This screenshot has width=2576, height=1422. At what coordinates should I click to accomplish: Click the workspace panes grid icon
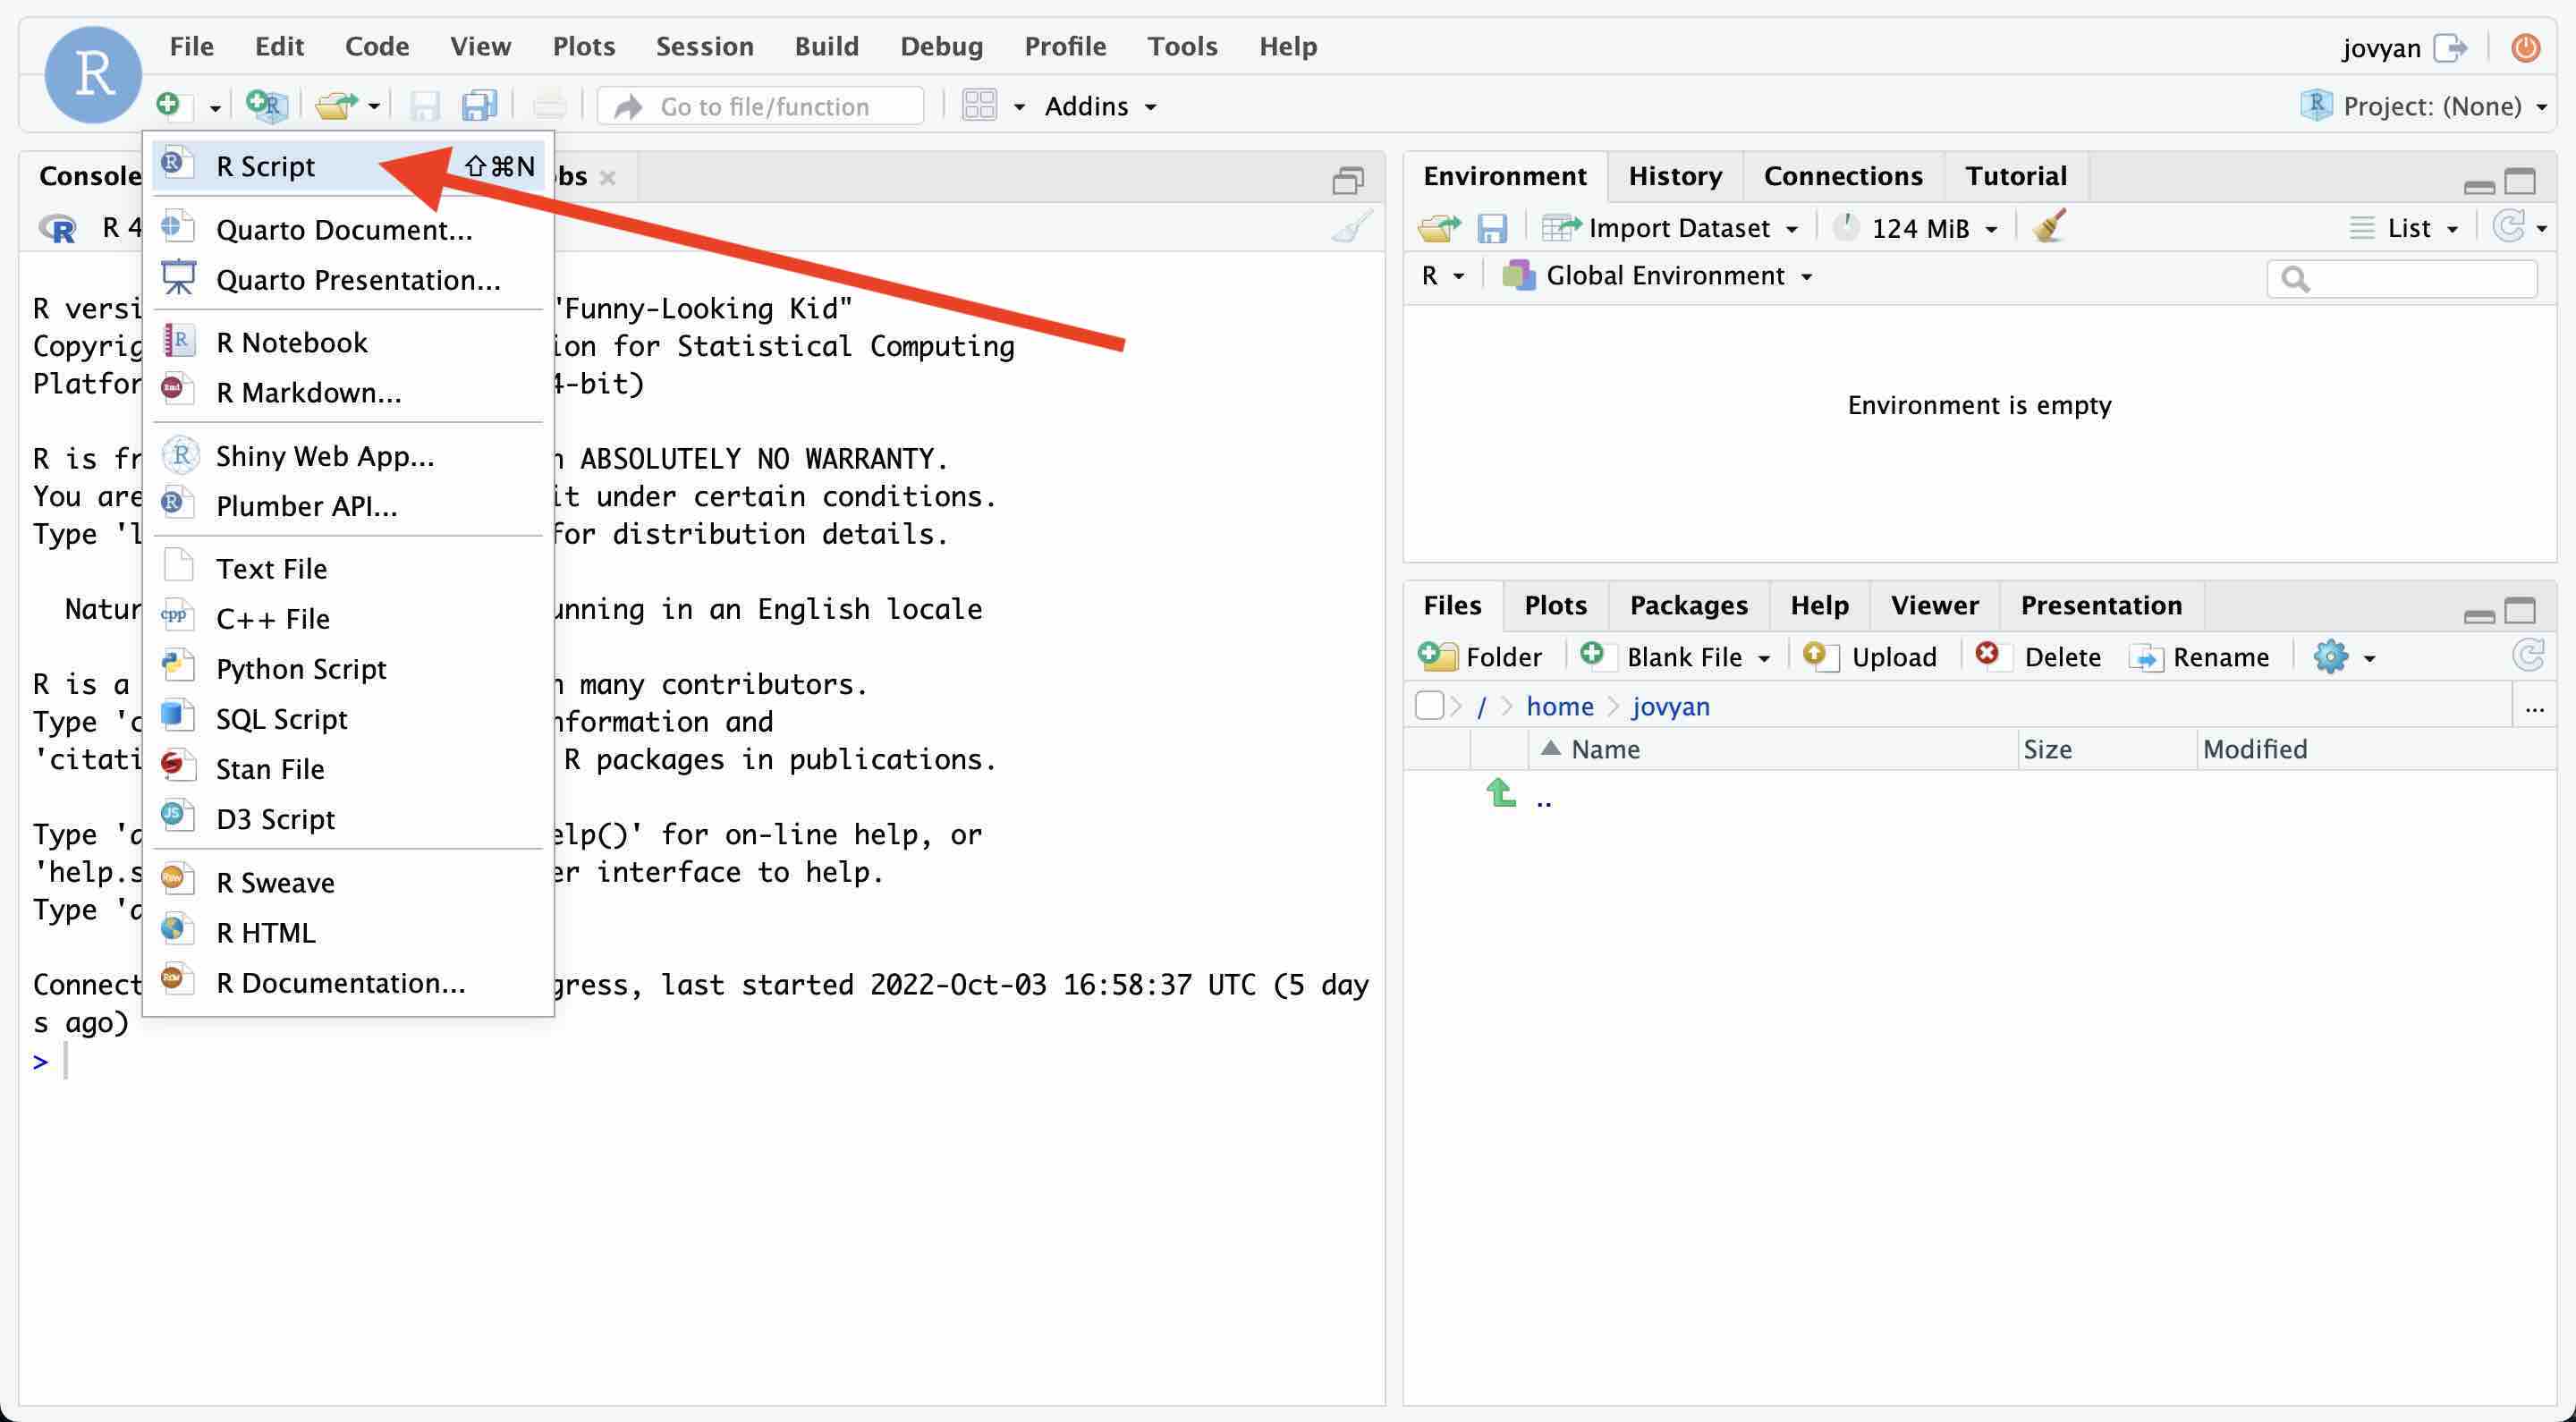point(979,105)
